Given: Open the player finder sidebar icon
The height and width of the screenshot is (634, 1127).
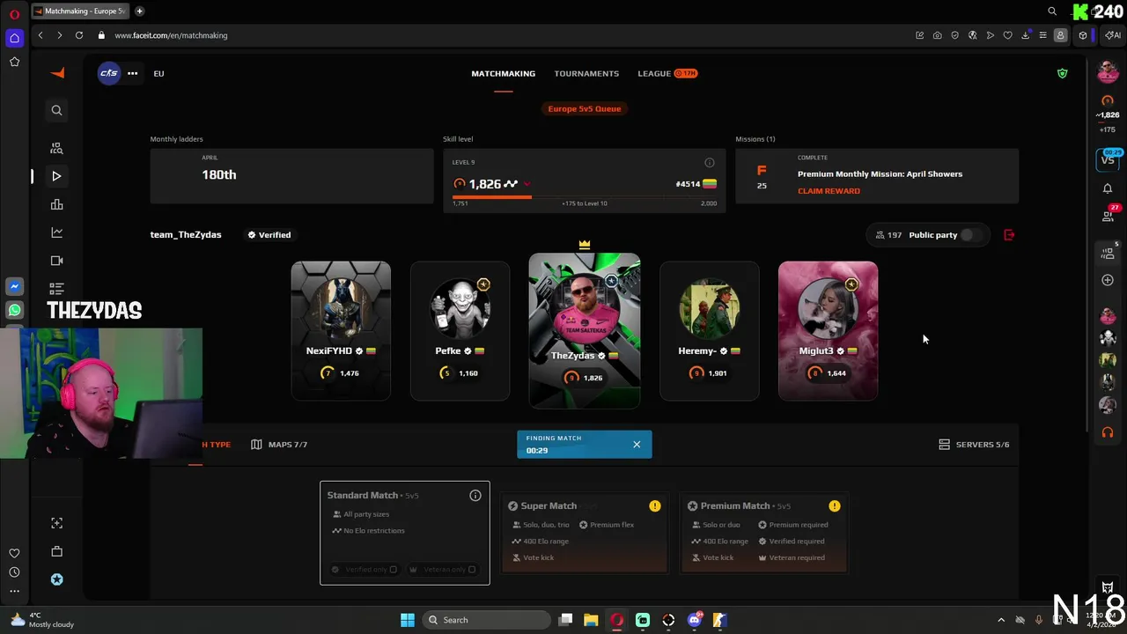Looking at the screenshot, I should click(x=56, y=148).
